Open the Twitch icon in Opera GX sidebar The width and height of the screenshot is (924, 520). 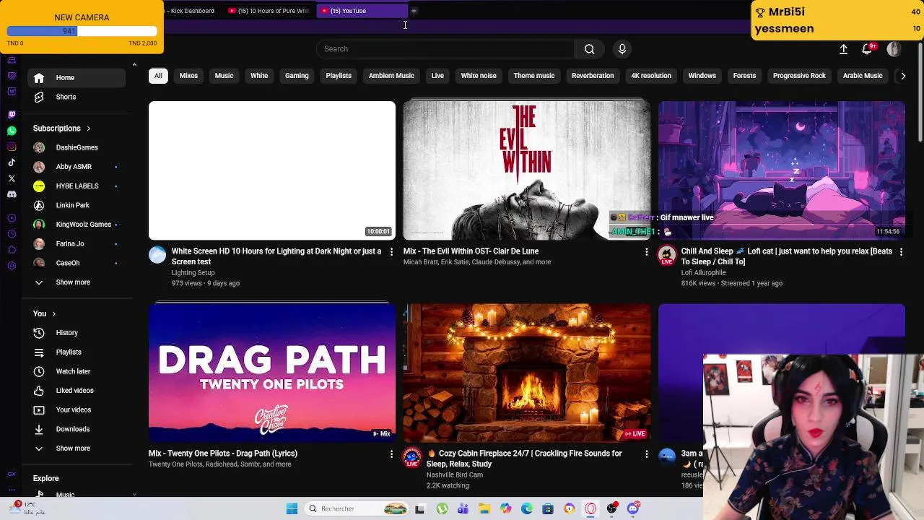[x=12, y=114]
